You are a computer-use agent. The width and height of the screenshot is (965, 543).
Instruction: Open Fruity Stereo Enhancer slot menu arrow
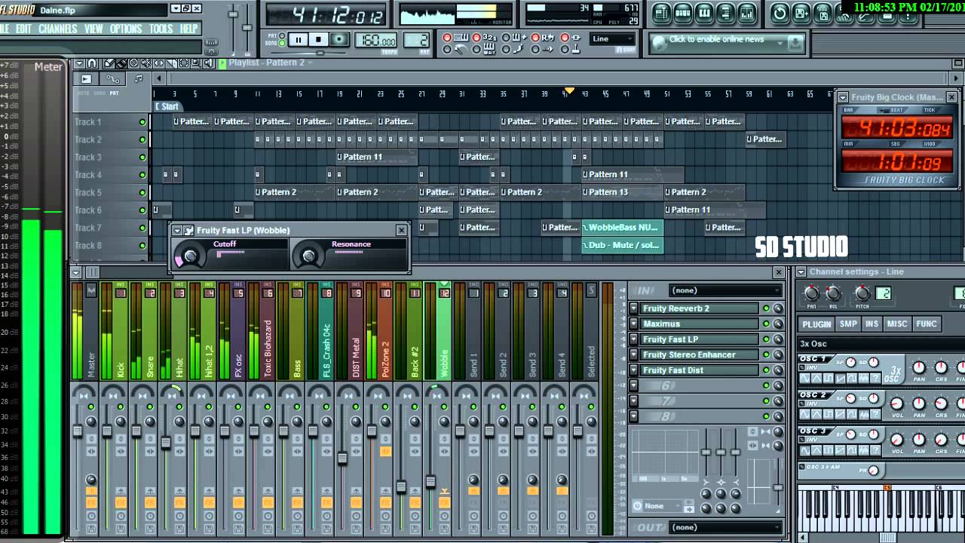pyautogui.click(x=633, y=354)
